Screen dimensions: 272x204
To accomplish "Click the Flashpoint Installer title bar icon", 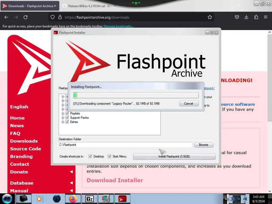I will [x=56, y=32].
